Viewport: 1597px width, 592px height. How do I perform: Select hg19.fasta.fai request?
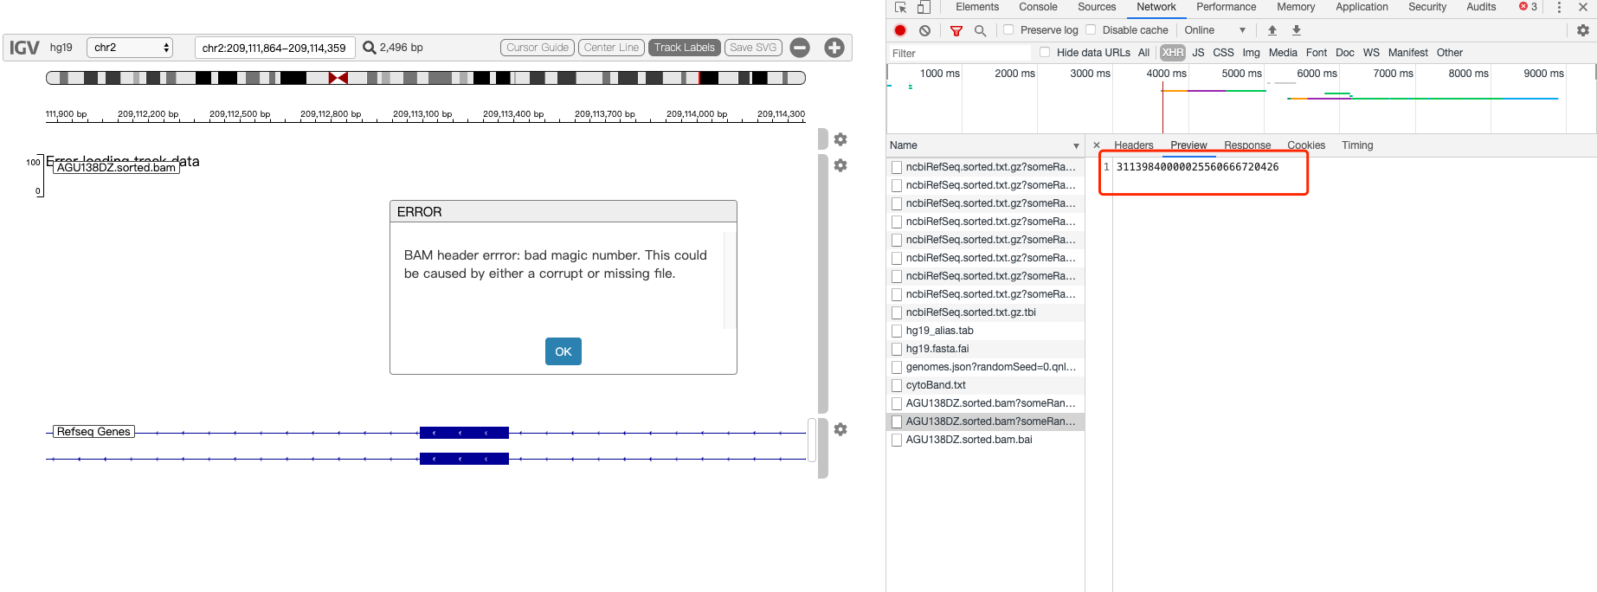(985, 349)
